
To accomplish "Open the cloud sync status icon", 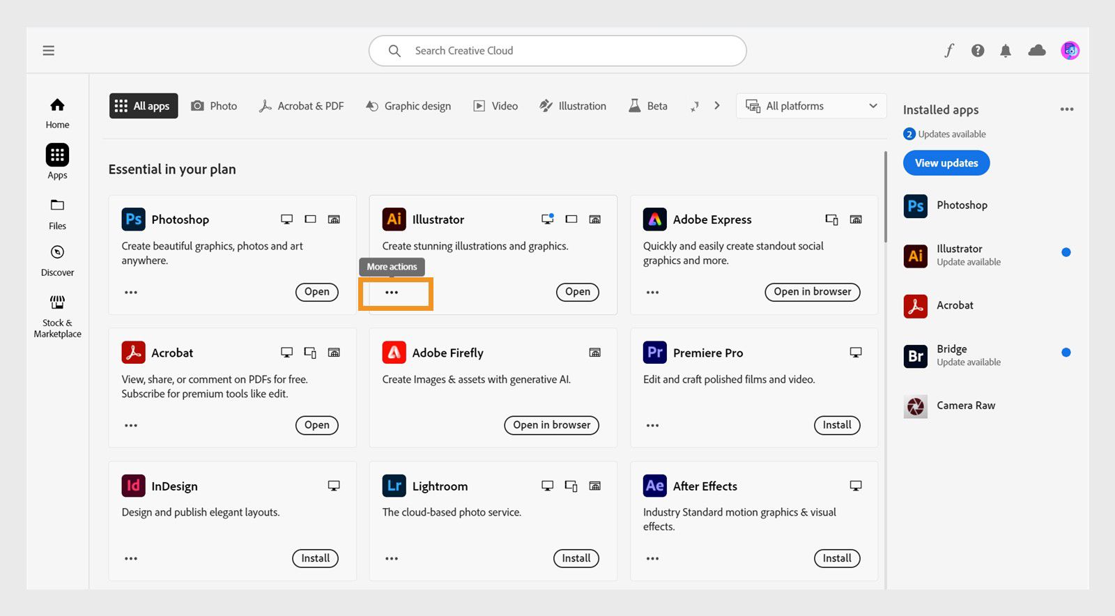I will click(1037, 50).
